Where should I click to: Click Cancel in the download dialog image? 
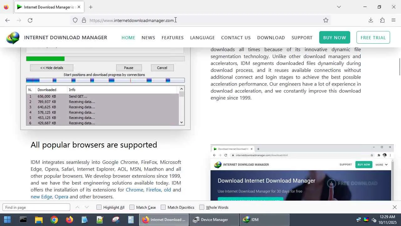coord(162,68)
